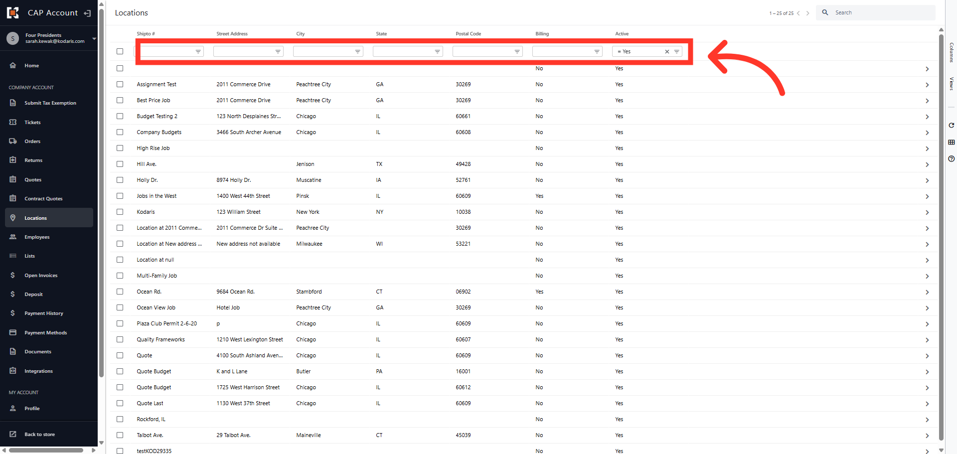Open City column filter menu
957x454 pixels.
pos(357,51)
